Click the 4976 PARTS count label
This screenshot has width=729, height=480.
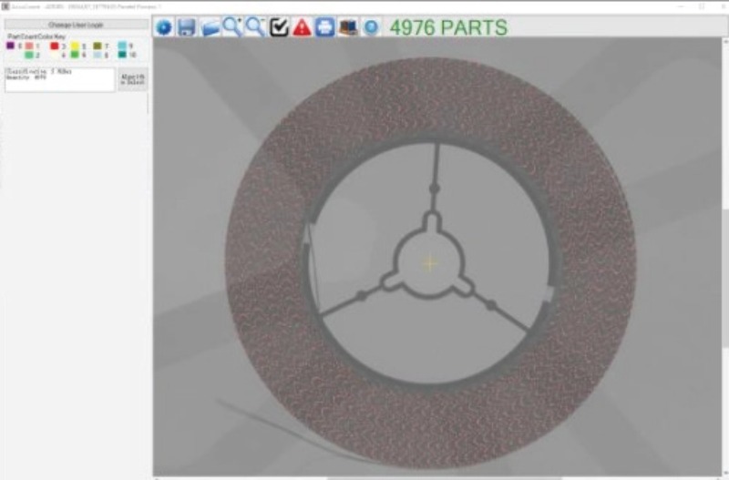pyautogui.click(x=448, y=27)
